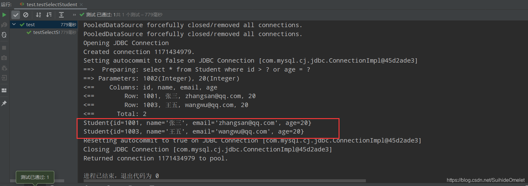The height and width of the screenshot is (186, 528).
Task: Pin the run tab with pin icon
Action: [4, 103]
